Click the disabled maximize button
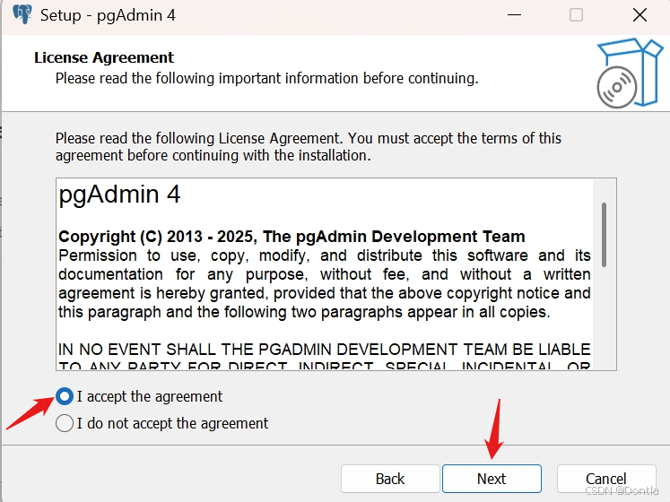The height and width of the screenshot is (502, 670). (576, 15)
